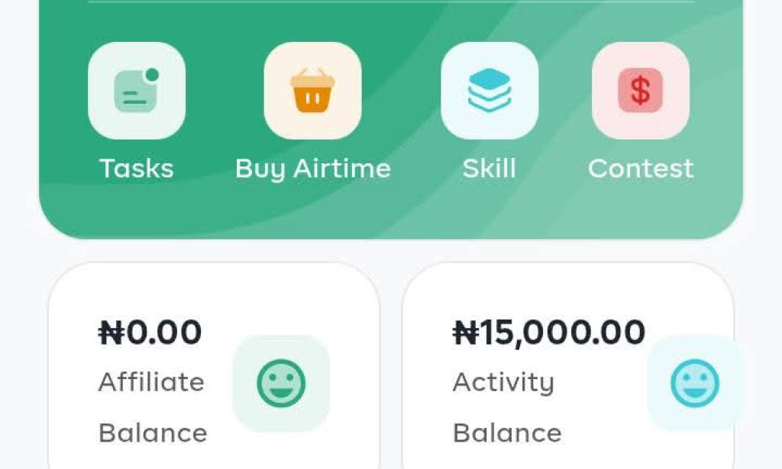Tap the ₦0.00 affiliate amount
The width and height of the screenshot is (782, 469).
coord(150,331)
